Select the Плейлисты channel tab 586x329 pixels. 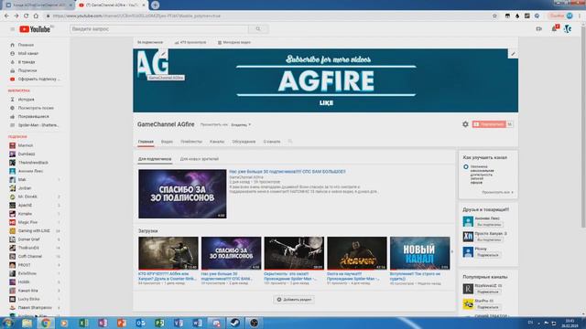[x=191, y=142]
